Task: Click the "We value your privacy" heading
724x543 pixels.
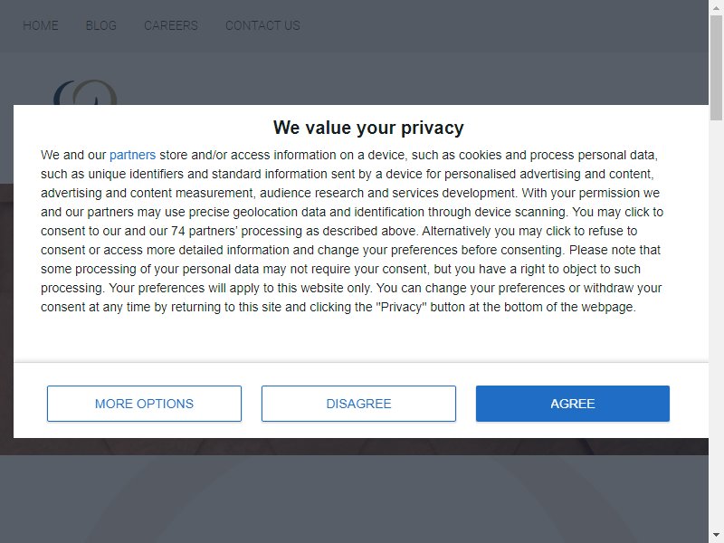Action: click(x=368, y=128)
